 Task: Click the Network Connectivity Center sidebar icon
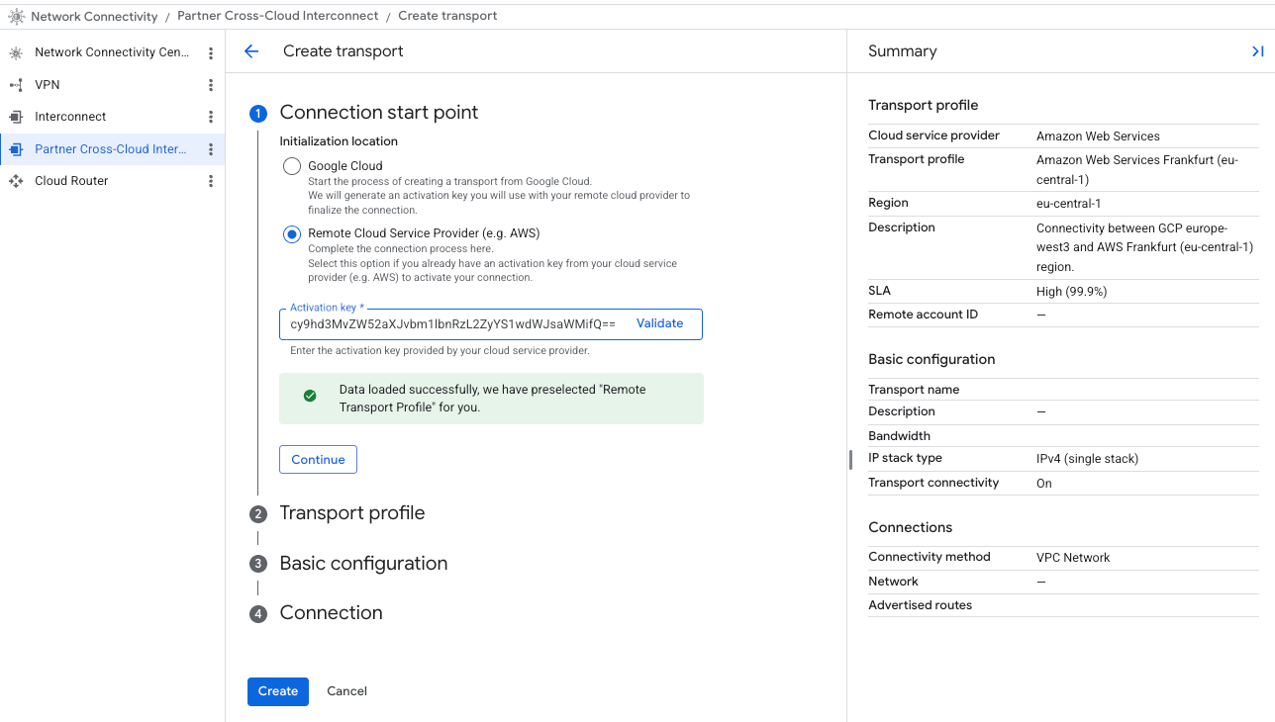coord(16,52)
